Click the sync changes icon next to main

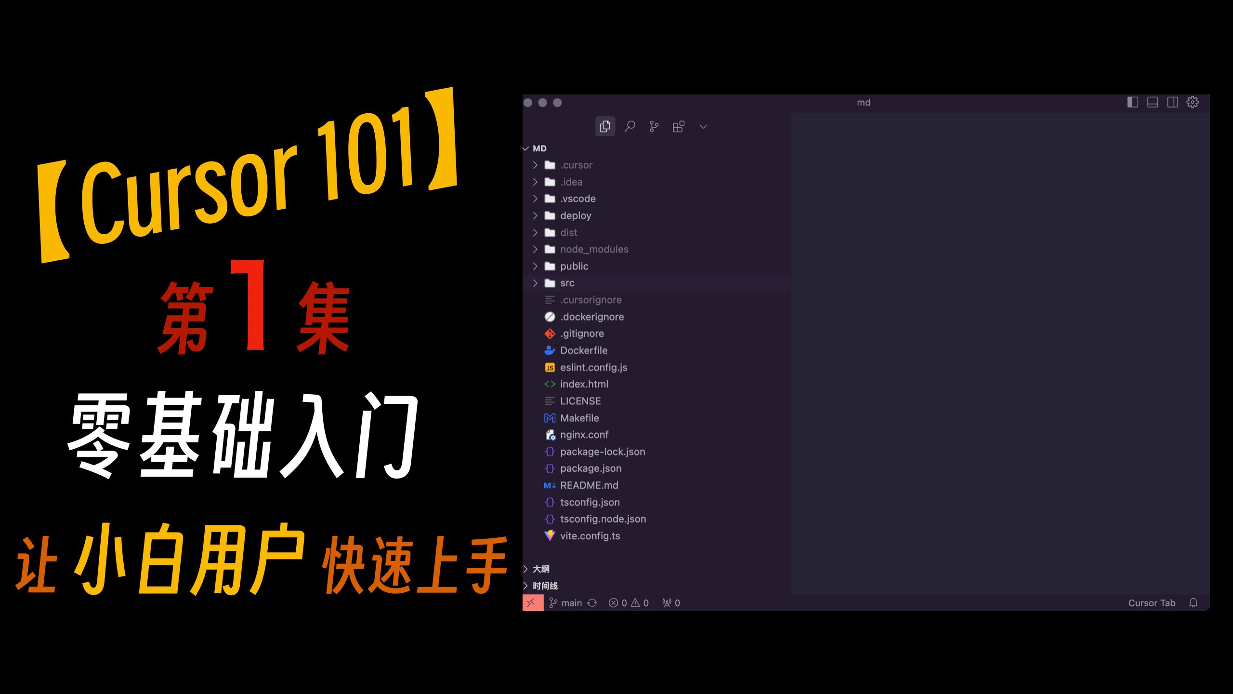[x=592, y=602]
